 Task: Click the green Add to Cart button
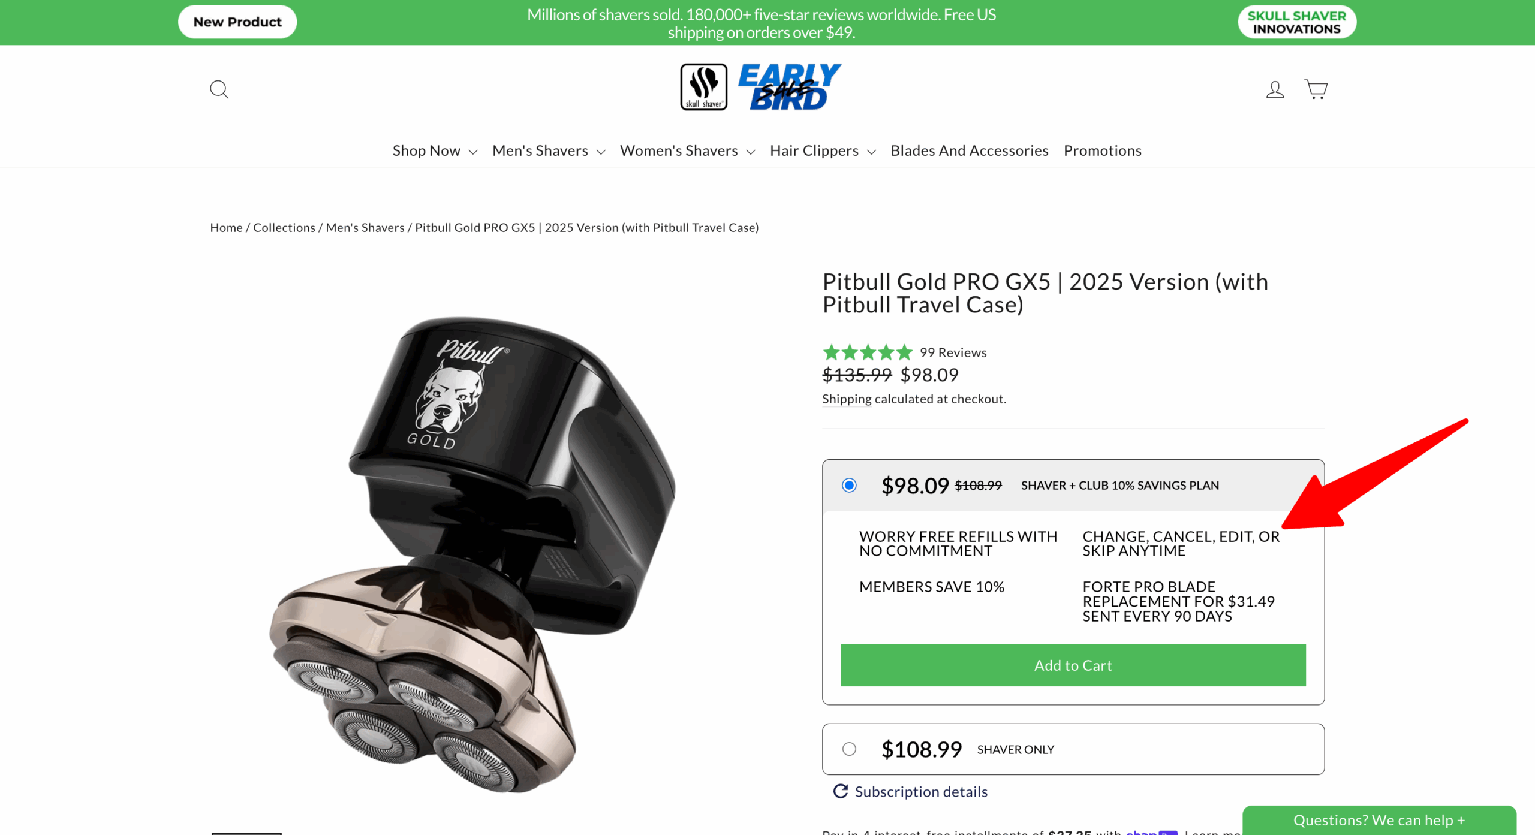[1073, 665]
